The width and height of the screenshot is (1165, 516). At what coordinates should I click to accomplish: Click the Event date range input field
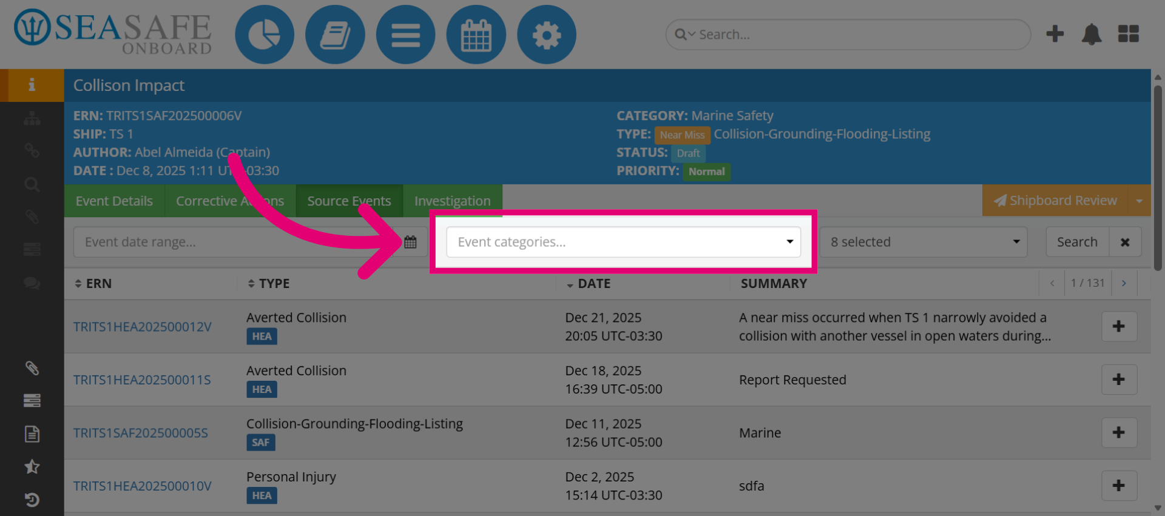tap(234, 242)
